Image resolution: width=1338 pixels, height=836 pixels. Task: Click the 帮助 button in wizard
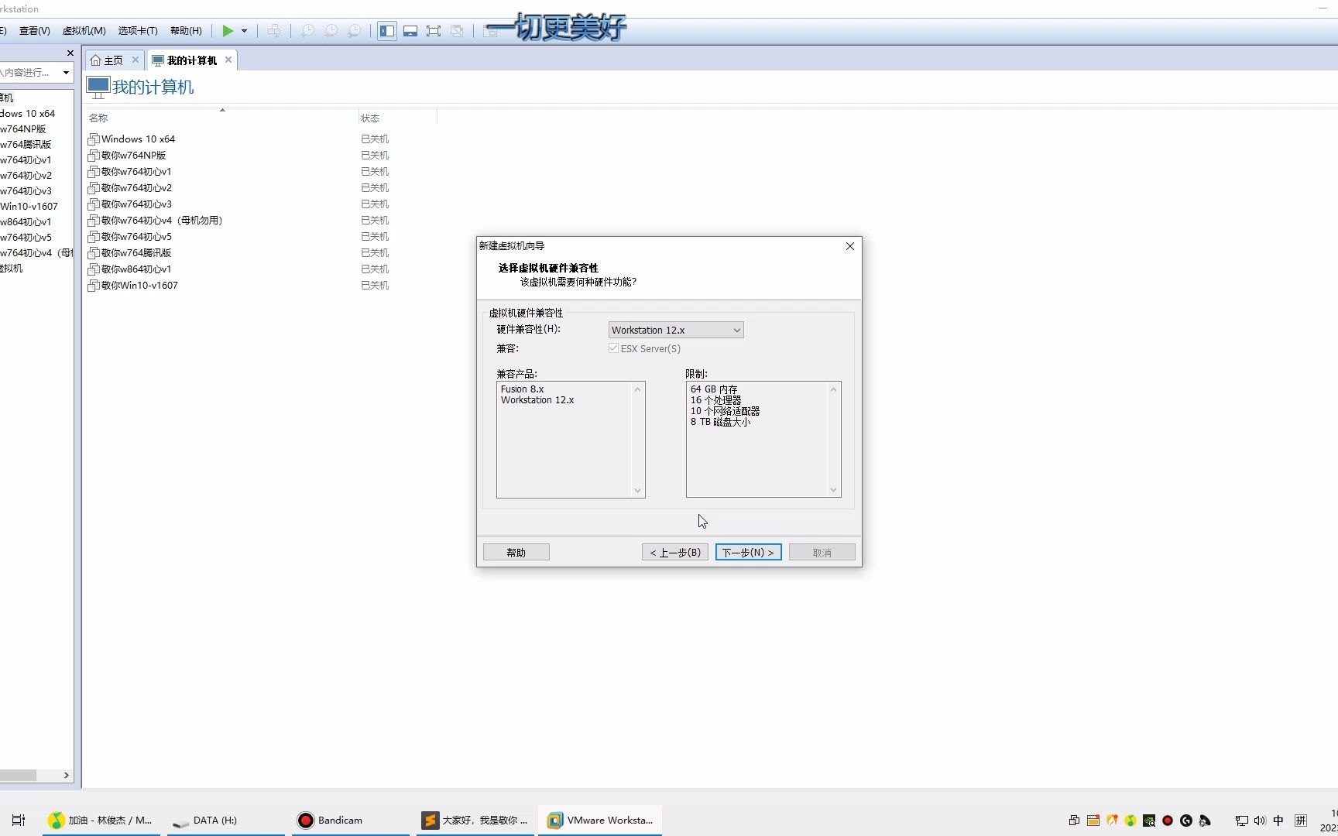(516, 553)
